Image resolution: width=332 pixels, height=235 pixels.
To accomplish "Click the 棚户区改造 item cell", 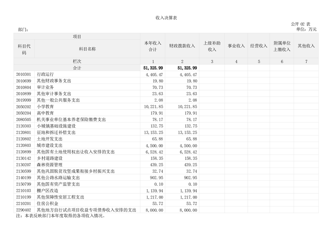I will (48, 191).
